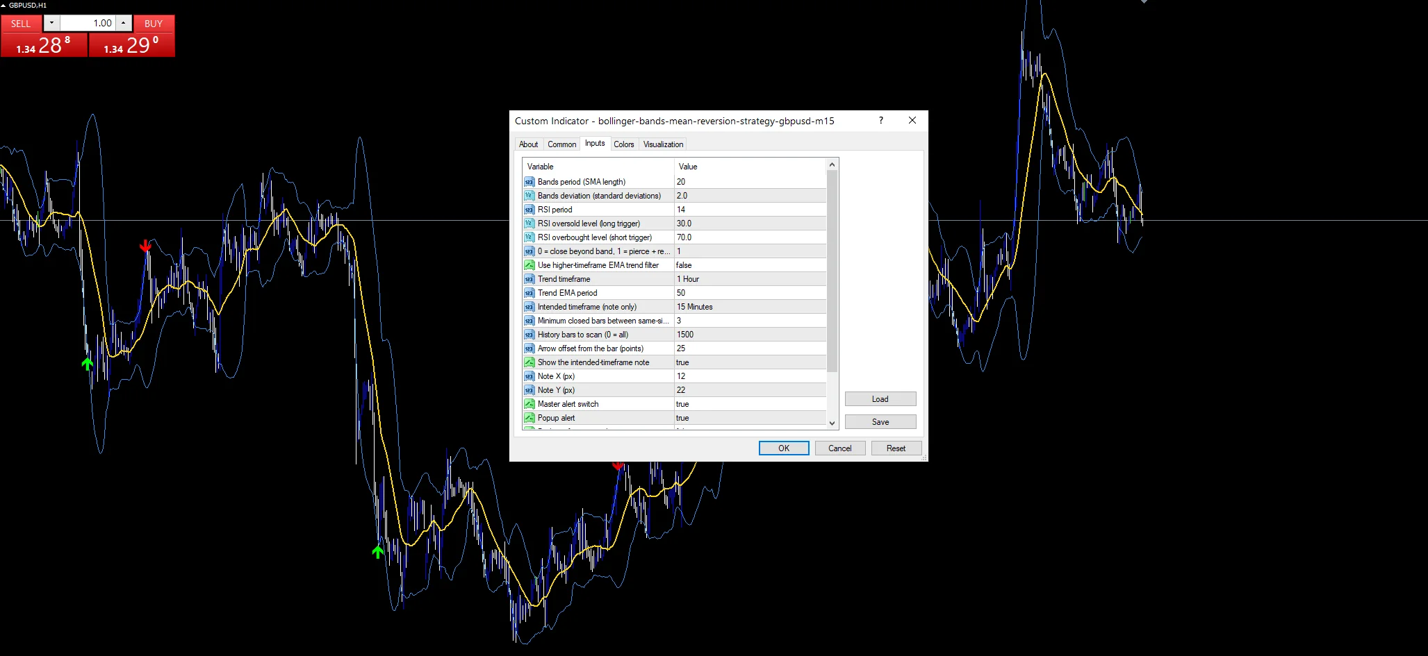This screenshot has width=1428, height=656.
Task: Click the integer icon beside Bands period
Action: click(x=529, y=182)
